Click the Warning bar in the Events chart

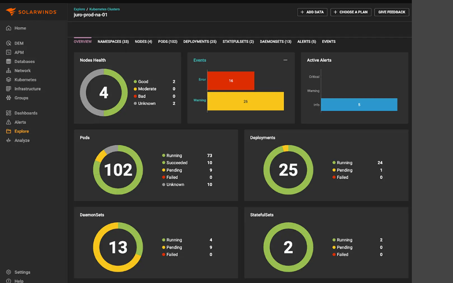(x=246, y=101)
